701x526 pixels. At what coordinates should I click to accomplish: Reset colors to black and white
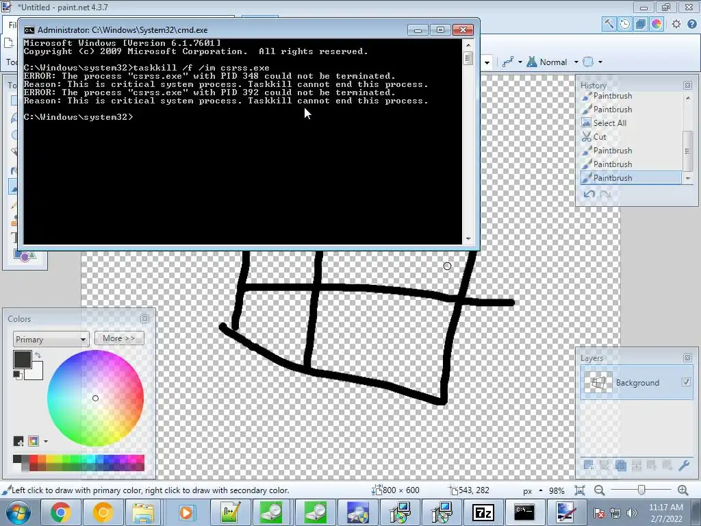(x=17, y=375)
